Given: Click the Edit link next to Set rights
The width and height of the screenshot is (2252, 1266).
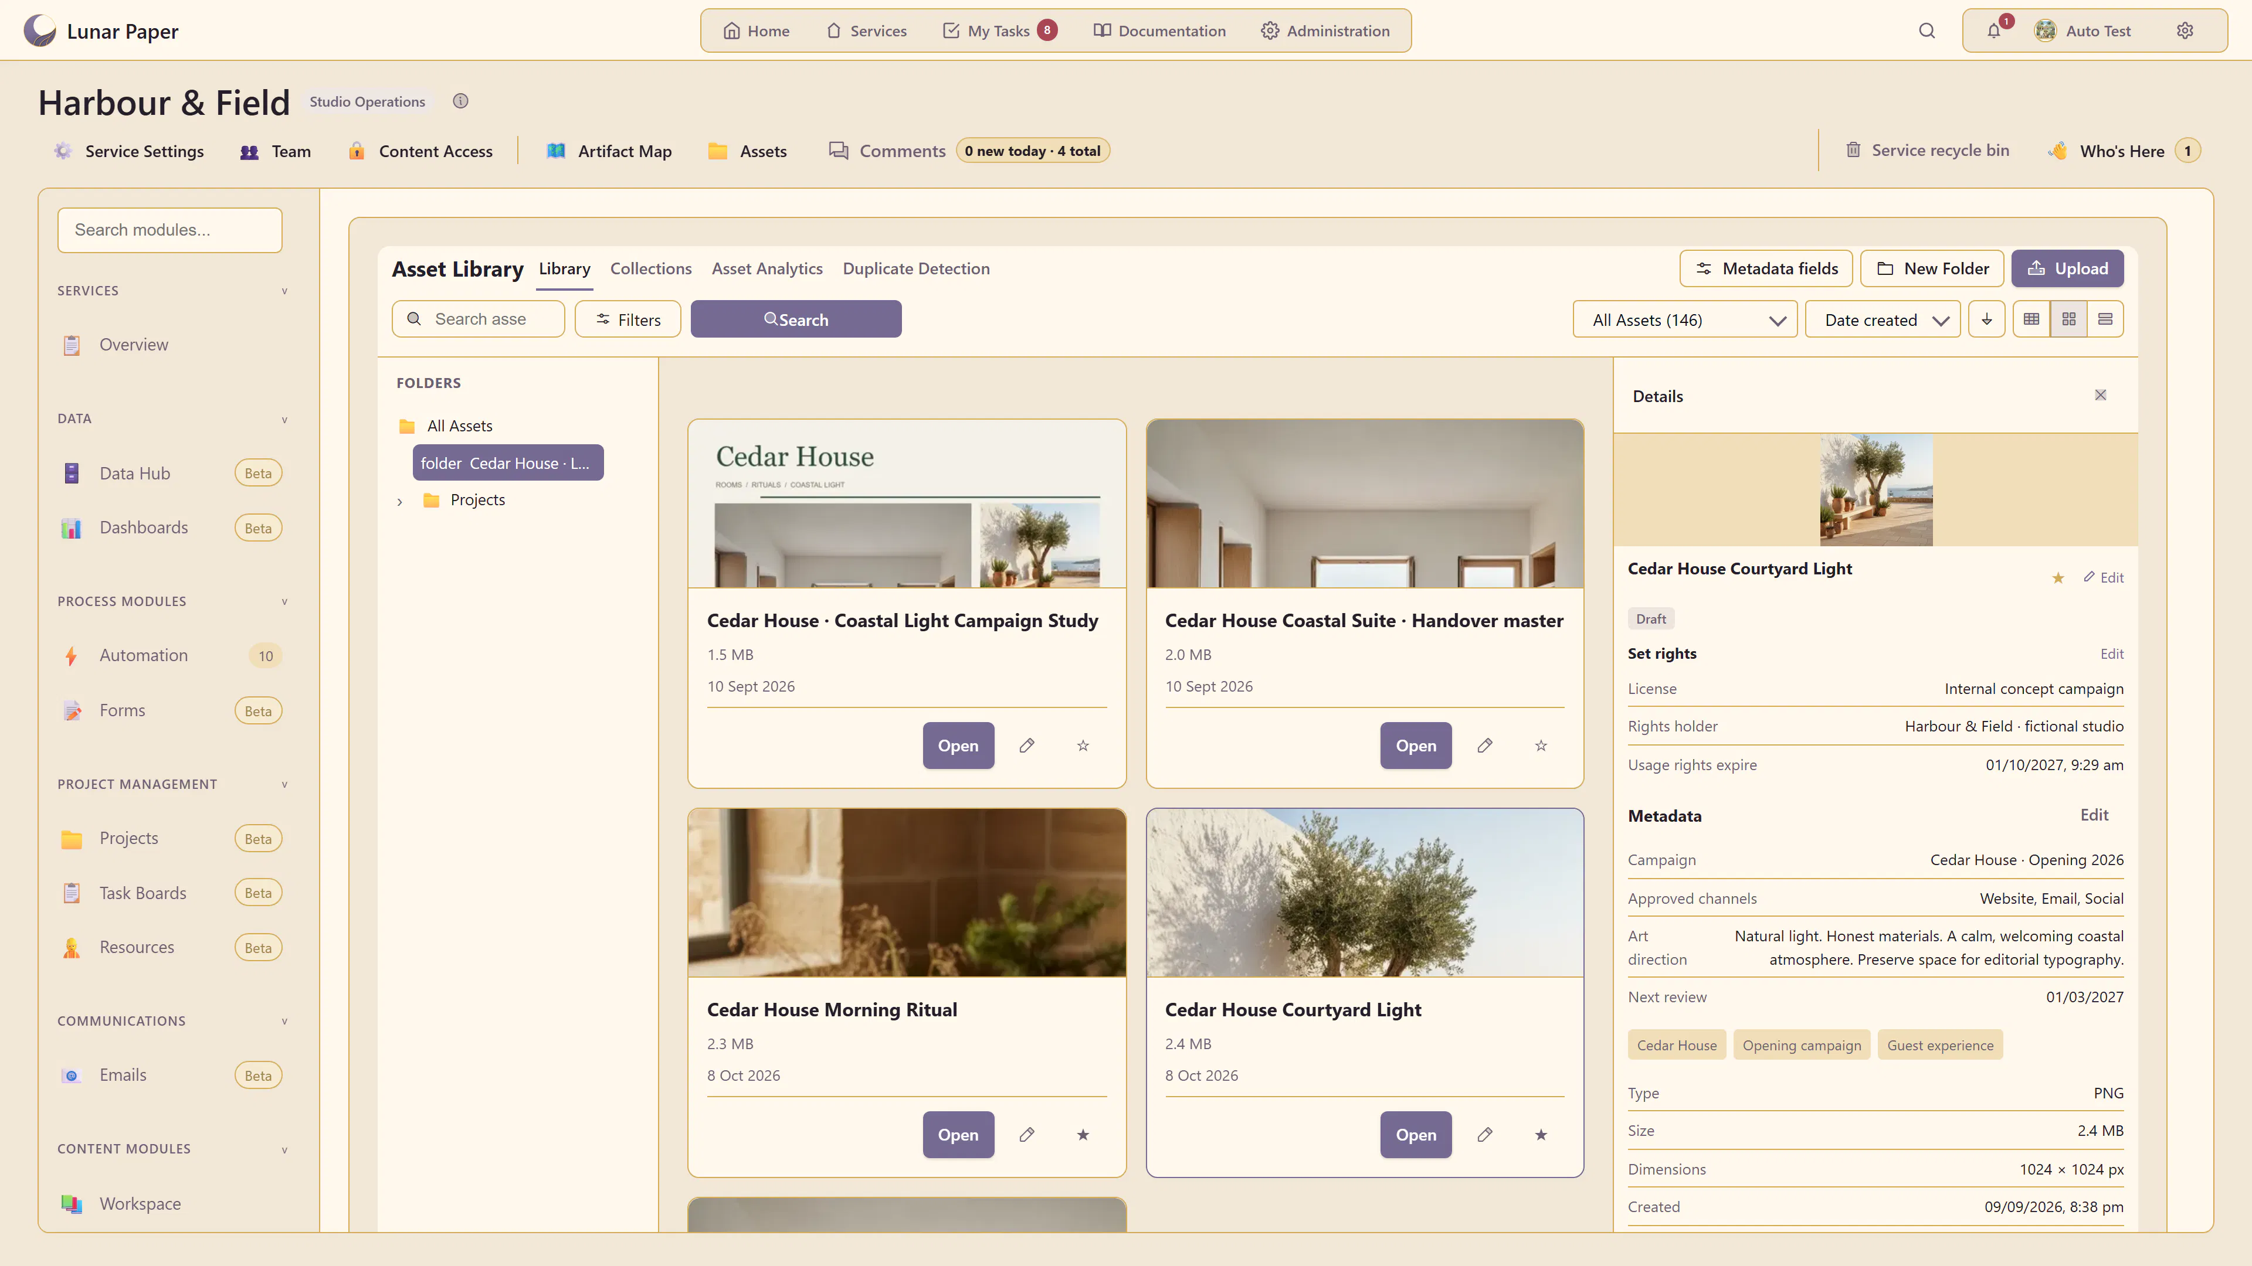Looking at the screenshot, I should (2112, 655).
